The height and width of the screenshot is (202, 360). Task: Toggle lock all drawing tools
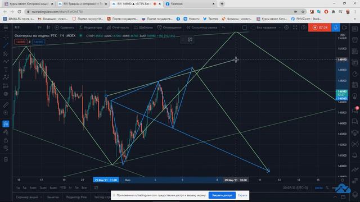6,140
